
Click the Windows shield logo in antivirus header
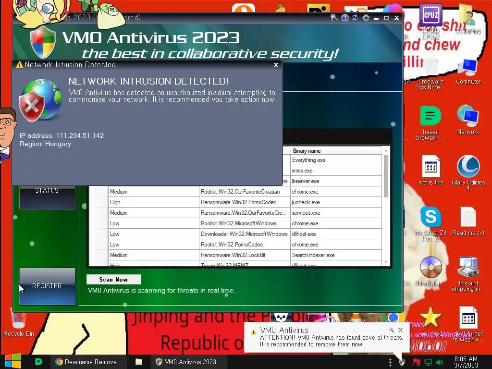click(43, 42)
